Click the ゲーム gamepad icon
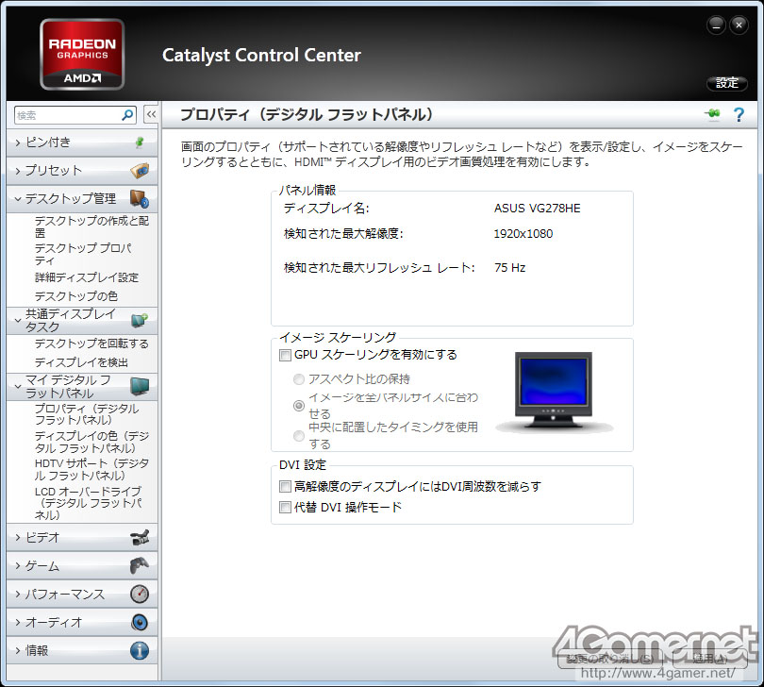 pyautogui.click(x=140, y=565)
